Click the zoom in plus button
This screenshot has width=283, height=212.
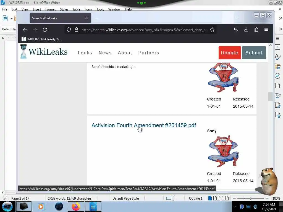point(267,198)
